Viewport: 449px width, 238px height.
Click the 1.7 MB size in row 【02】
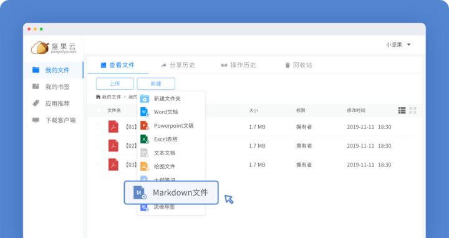click(257, 146)
